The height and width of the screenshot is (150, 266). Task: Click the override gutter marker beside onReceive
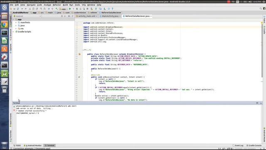(79, 77)
